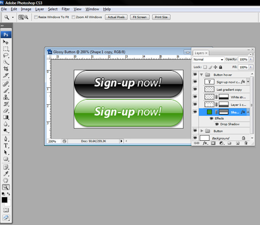This screenshot has width=260, height=225.
Task: Open the Image menu
Action: pos(26,9)
